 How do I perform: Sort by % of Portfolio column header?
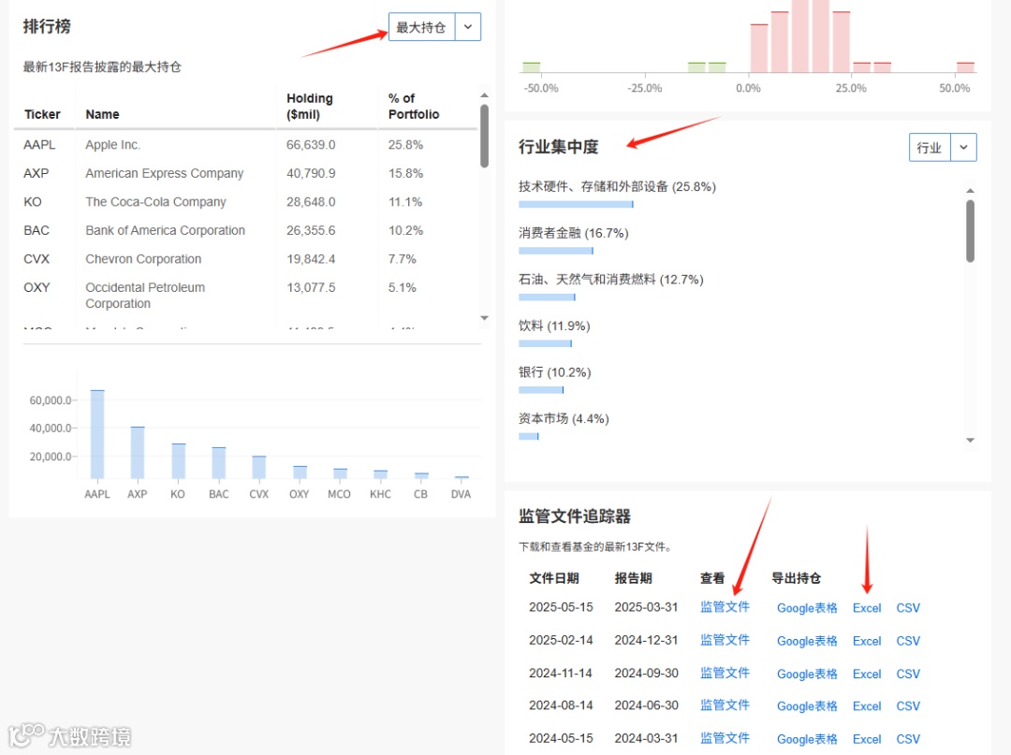click(x=414, y=107)
